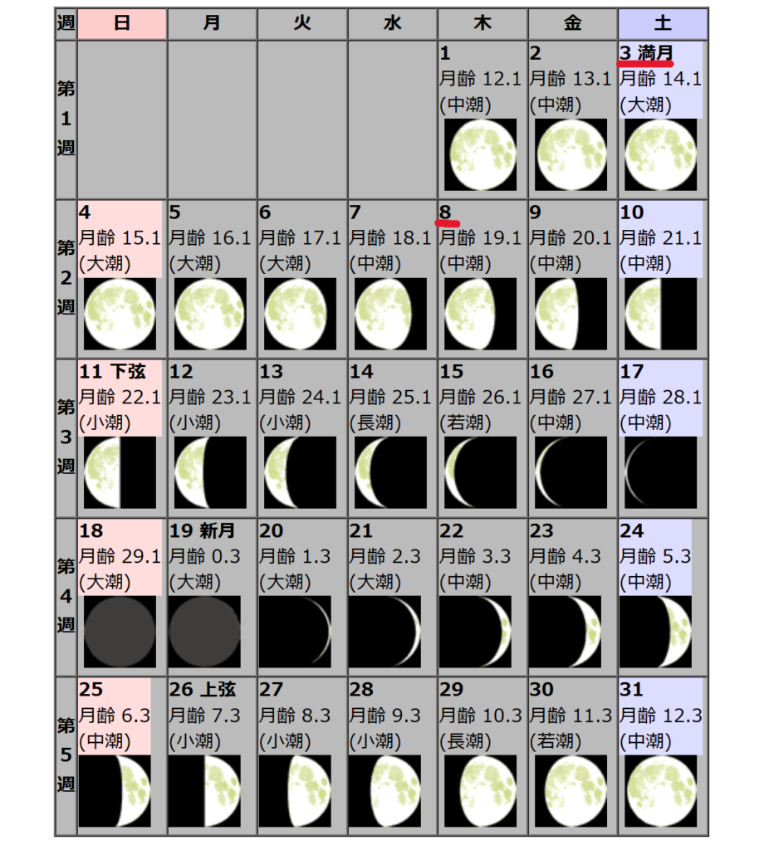Click the underlined "3 満月" date label

tap(646, 53)
